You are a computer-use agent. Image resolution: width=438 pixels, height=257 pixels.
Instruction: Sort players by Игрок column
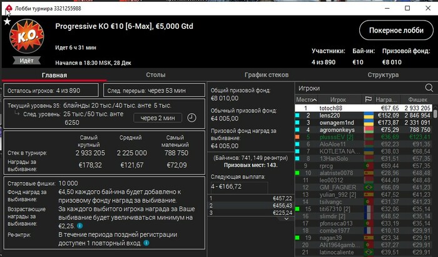pyautogui.click(x=338, y=99)
